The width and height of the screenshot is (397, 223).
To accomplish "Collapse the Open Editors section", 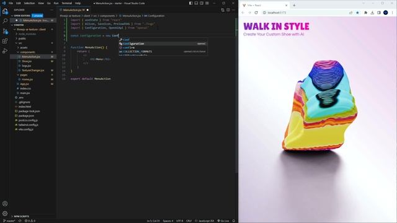I will [22, 15].
